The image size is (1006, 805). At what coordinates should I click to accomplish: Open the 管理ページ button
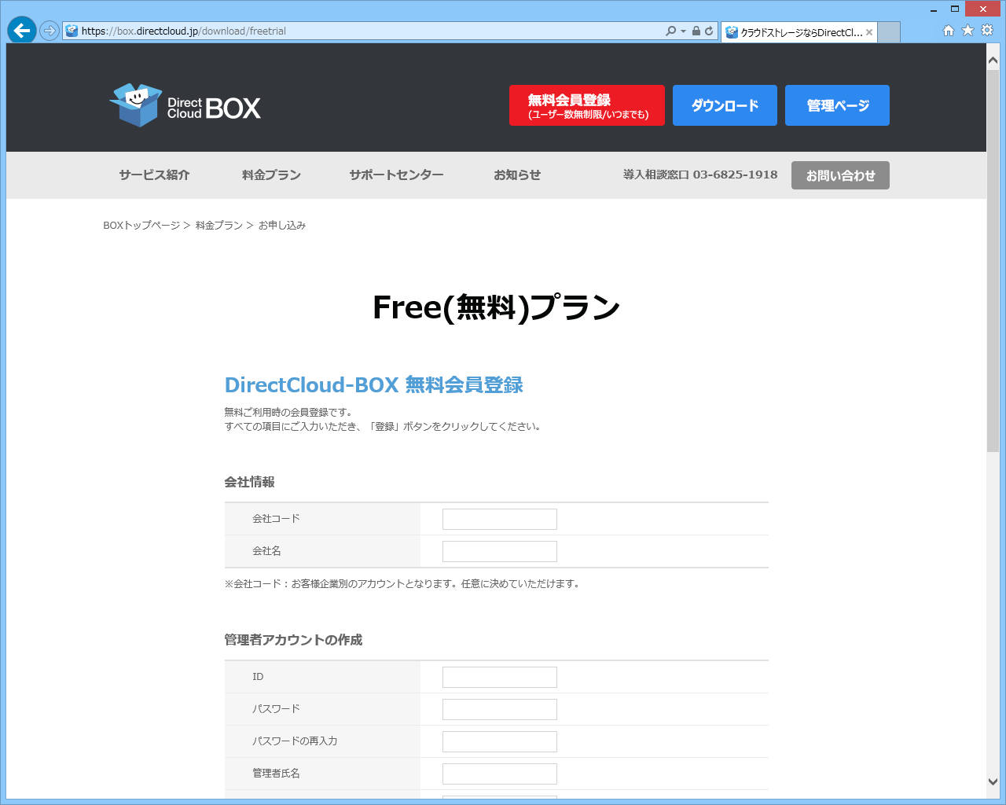point(836,105)
